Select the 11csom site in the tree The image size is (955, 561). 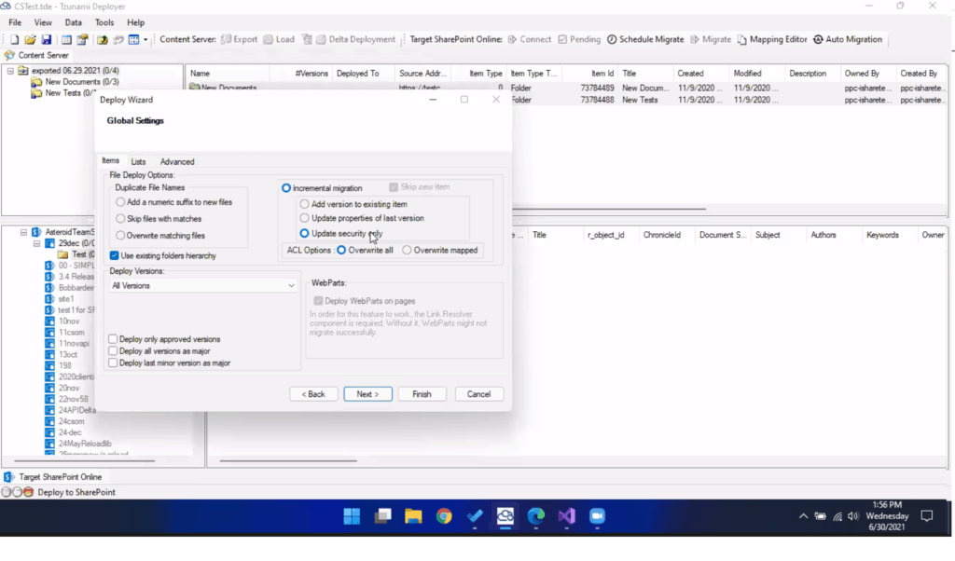(x=71, y=332)
